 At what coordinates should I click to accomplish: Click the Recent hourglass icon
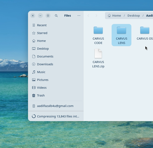34,25
